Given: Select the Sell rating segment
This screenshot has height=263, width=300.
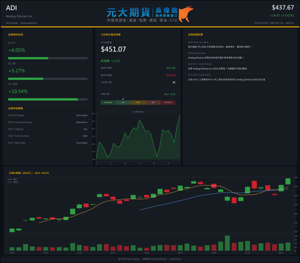Looking at the screenshot, I should point(153,103).
